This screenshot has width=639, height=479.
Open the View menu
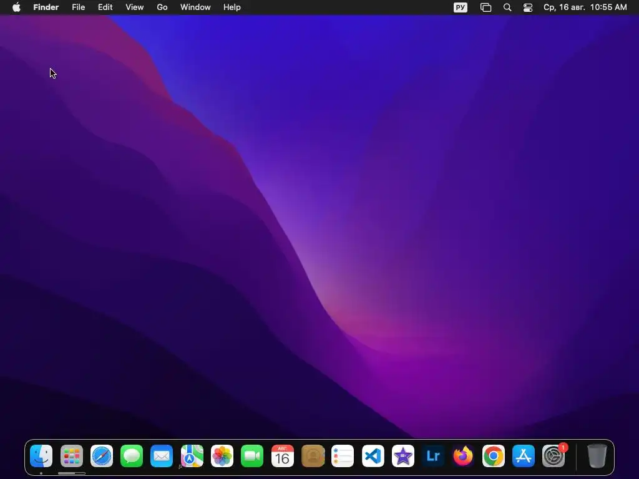135,7
